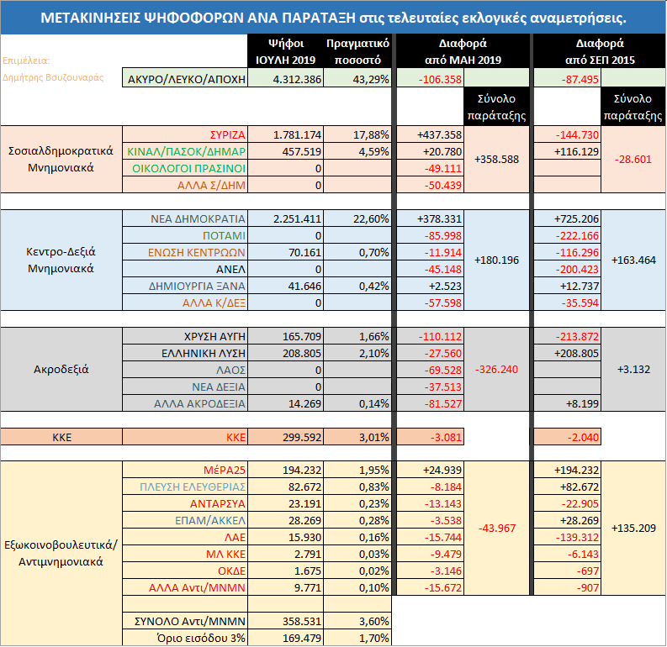Viewport: 667px width, 647px height.
Task: Select the threshold value 169.479
Action: (x=285, y=638)
